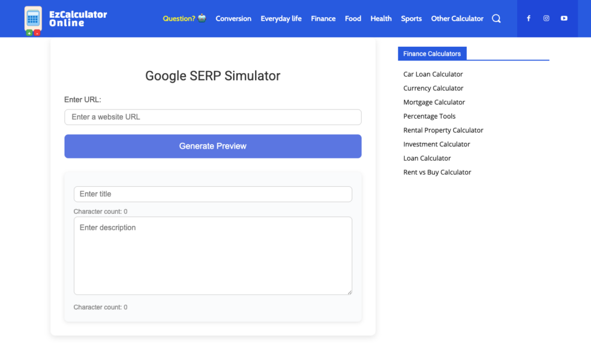Open the Rental Property Calculator link
591x344 pixels.
443,130
